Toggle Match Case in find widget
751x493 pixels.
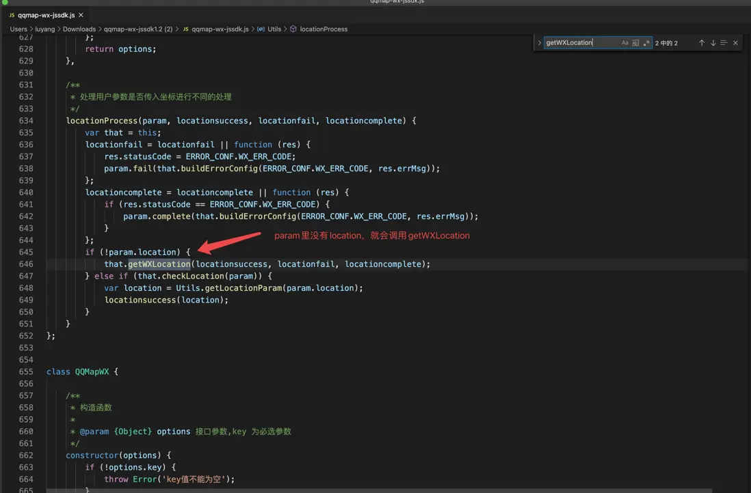(x=624, y=43)
